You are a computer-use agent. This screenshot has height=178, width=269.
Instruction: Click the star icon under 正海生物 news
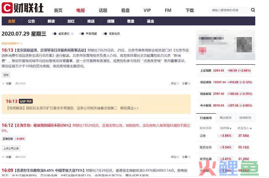(x=3, y=157)
